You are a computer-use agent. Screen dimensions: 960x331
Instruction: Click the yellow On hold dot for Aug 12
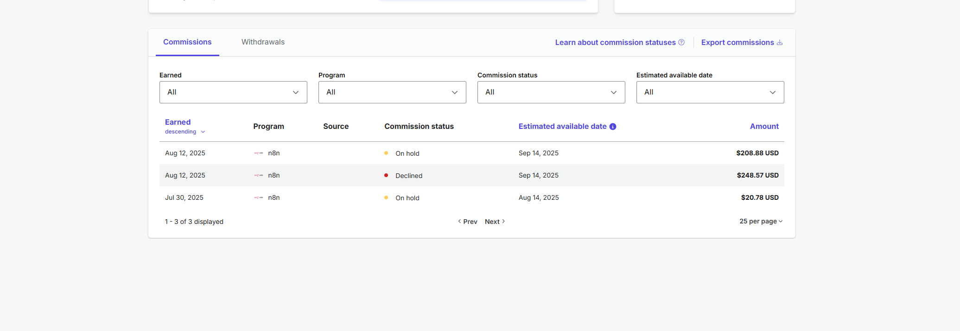pos(386,153)
